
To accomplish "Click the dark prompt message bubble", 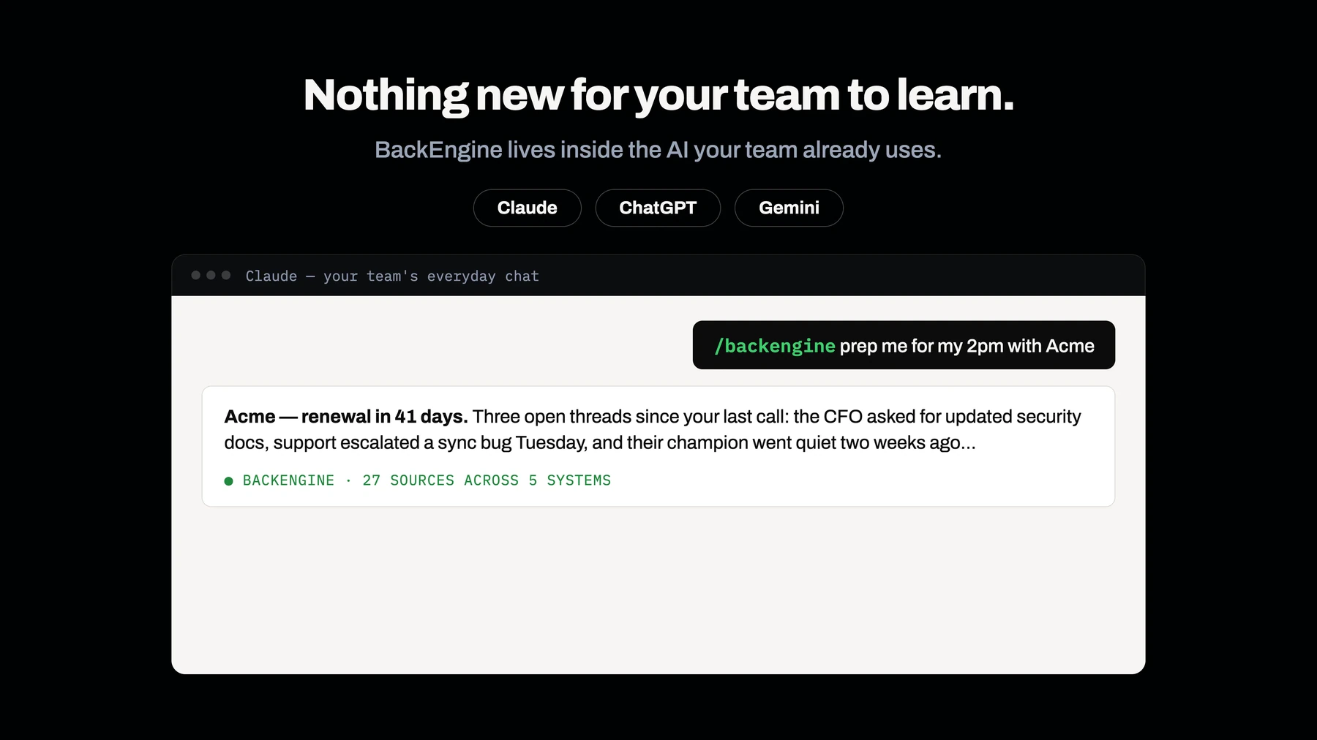I will 904,345.
